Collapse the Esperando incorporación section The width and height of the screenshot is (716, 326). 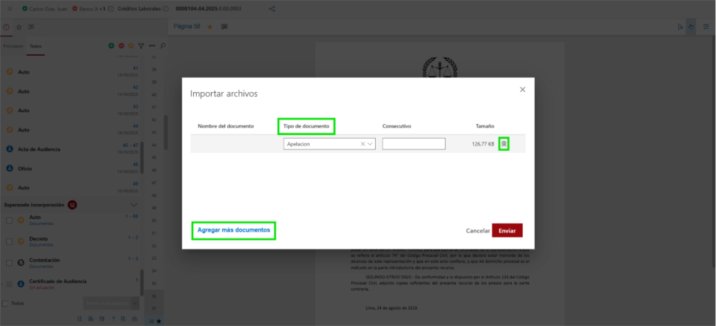click(134, 204)
